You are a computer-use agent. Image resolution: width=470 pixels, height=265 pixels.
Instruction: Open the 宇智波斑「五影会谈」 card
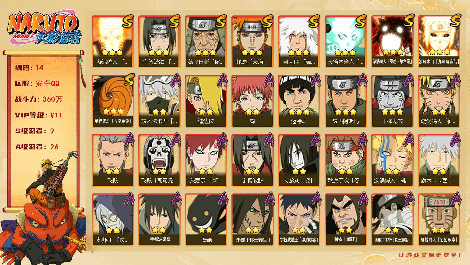click(113, 101)
